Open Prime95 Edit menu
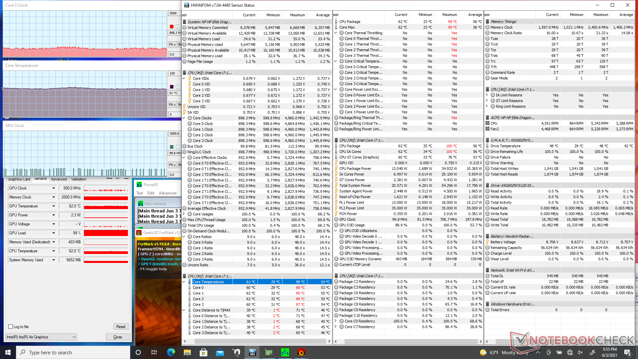638x359 pixels. 151,193
